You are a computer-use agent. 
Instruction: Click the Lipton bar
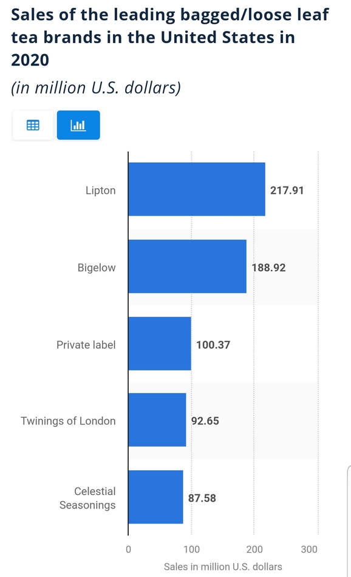pyautogui.click(x=197, y=189)
